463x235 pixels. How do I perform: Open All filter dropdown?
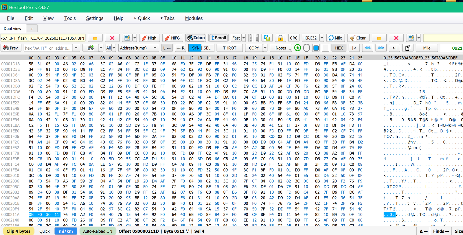pos(114,48)
